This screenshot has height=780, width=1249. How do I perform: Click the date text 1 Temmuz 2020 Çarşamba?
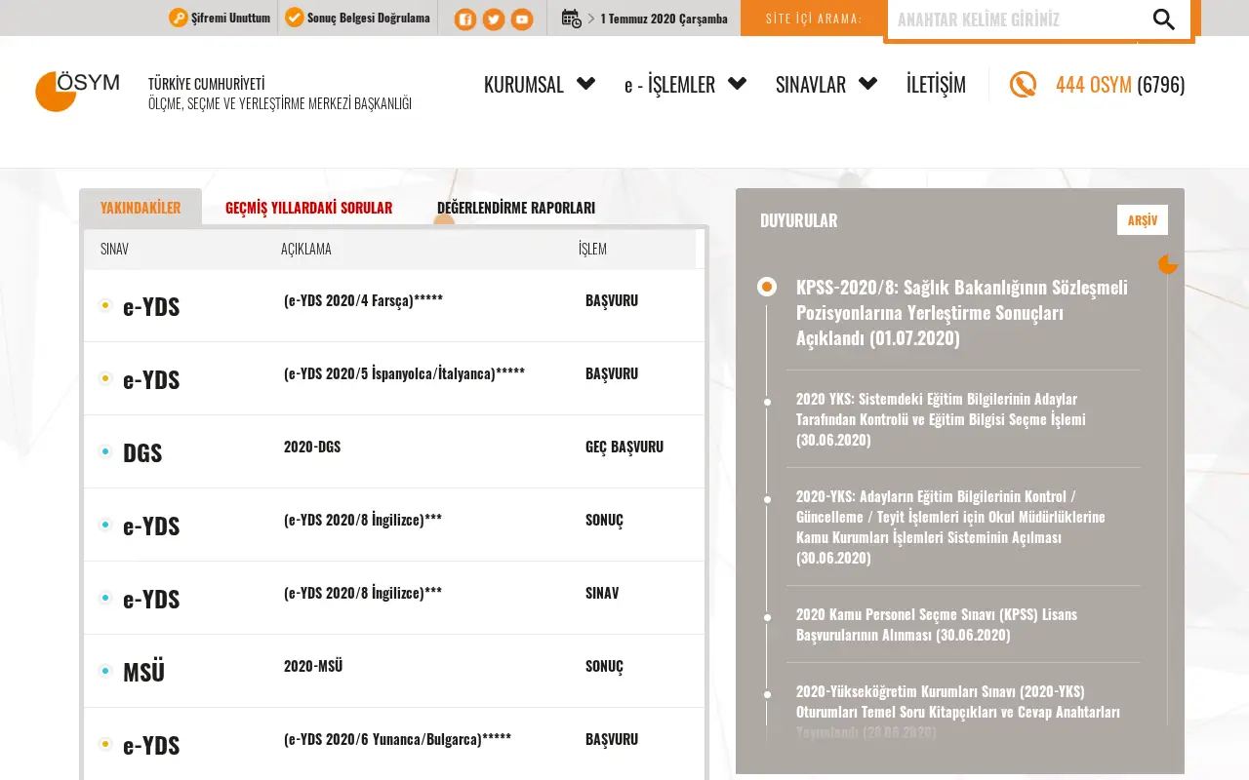coord(665,19)
